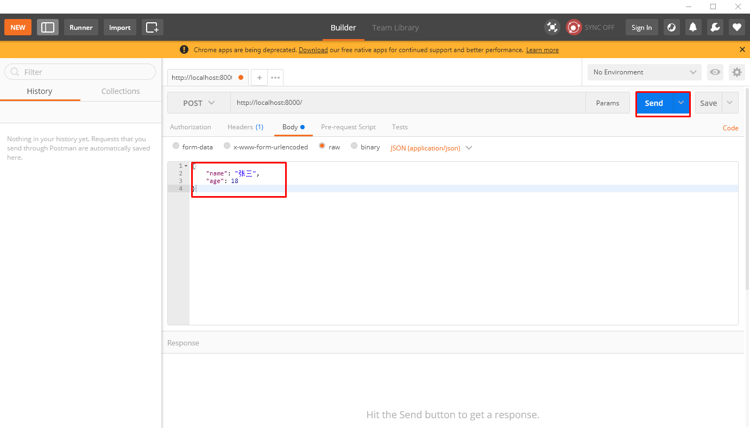This screenshot has height=428, width=750.
Task: Open the tab options ellipsis
Action: click(x=275, y=78)
